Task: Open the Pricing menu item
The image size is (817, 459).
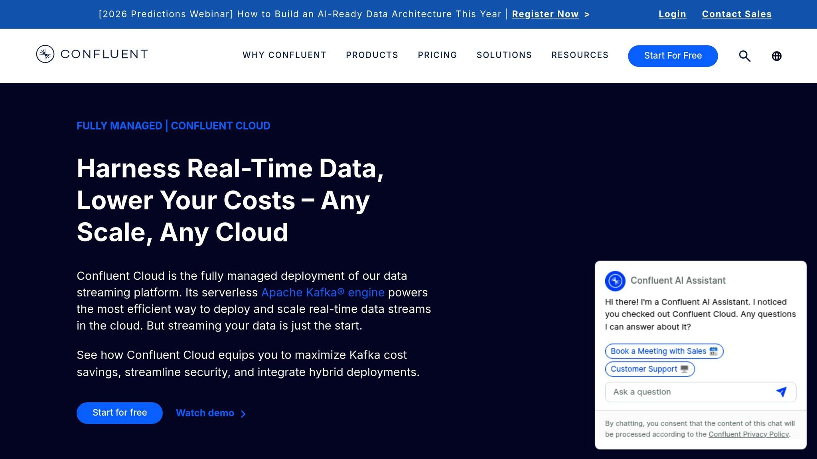Action: (x=437, y=55)
